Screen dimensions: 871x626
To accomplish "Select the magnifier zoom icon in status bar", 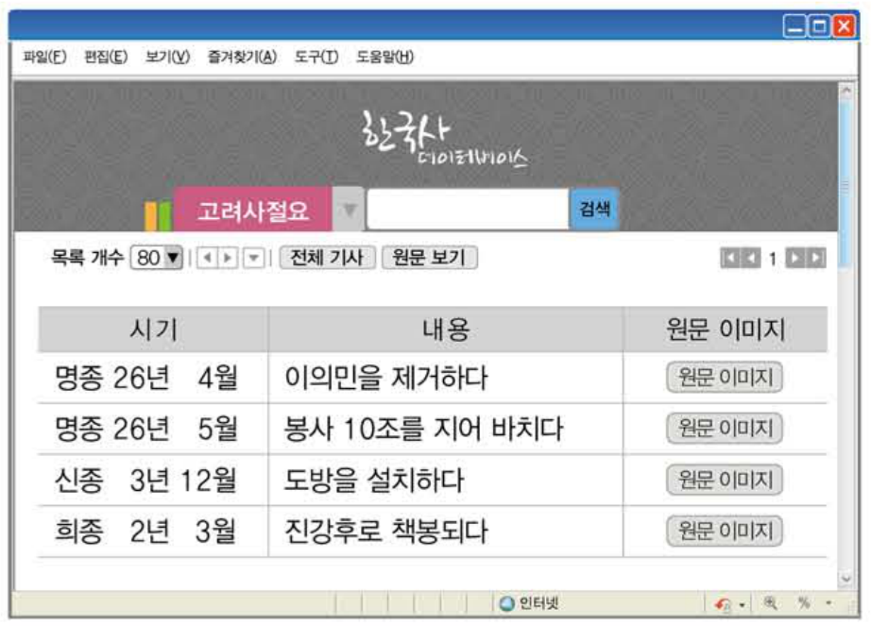I will tap(772, 603).
